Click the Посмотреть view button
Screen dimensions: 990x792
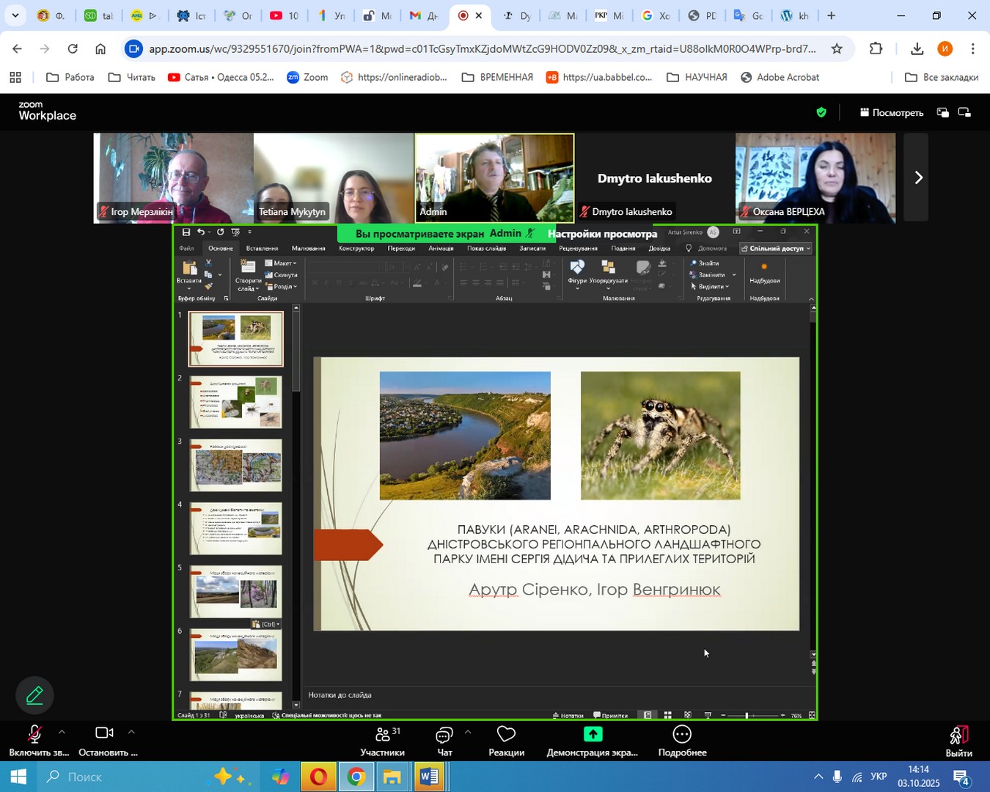coord(891,113)
